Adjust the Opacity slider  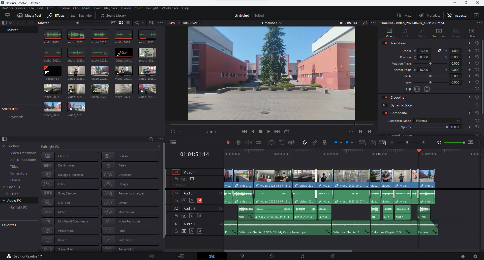pos(447,127)
